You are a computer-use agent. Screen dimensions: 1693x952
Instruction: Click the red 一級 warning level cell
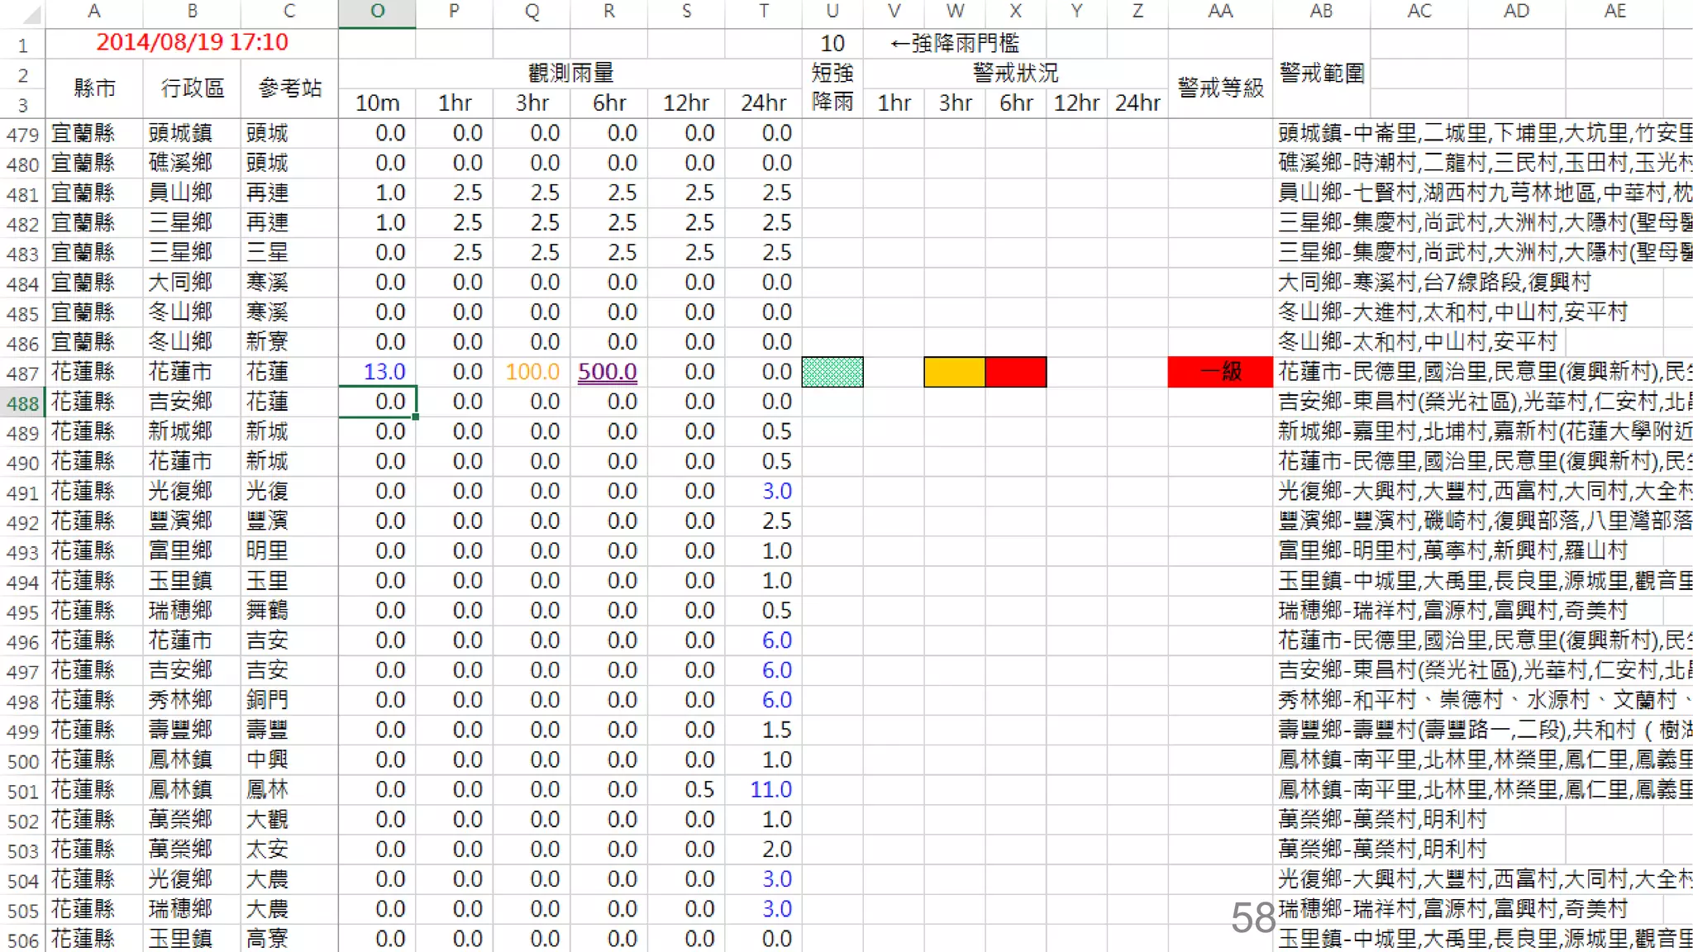pyautogui.click(x=1220, y=372)
